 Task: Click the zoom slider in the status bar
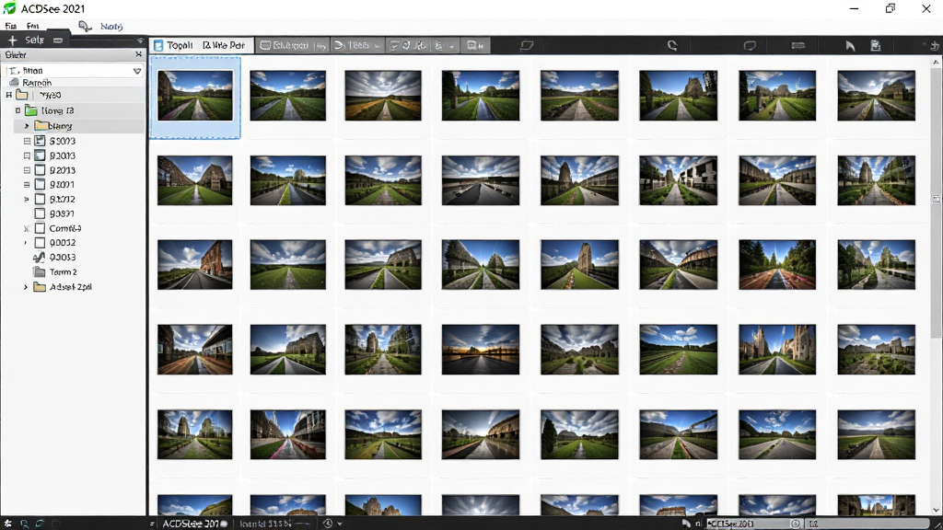click(x=303, y=524)
